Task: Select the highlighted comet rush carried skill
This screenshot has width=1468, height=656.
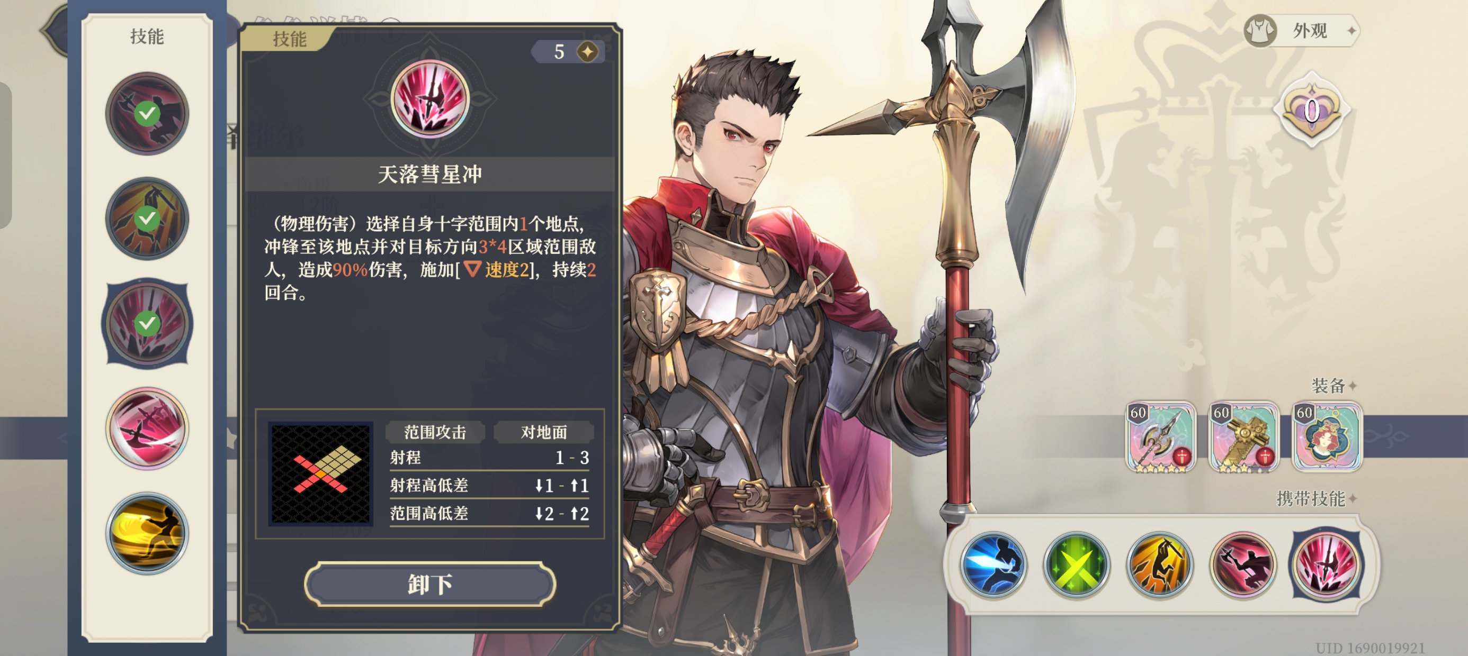Action: (1326, 564)
